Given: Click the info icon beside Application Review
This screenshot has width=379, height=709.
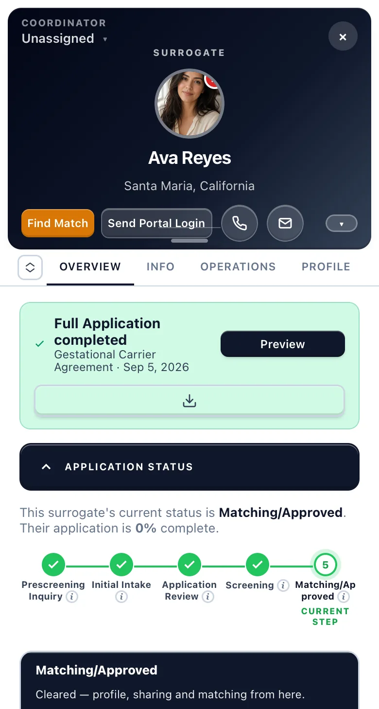Looking at the screenshot, I should pos(208,597).
